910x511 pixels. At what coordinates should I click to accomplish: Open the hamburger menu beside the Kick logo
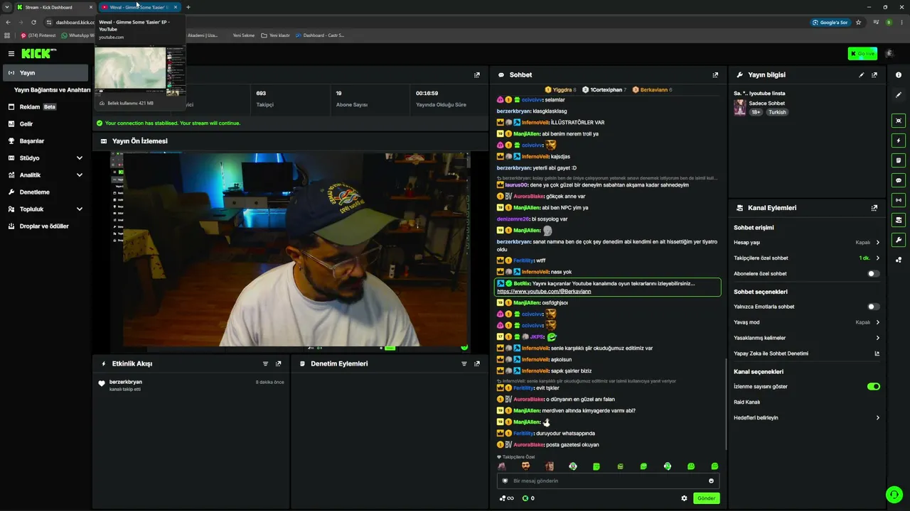(x=11, y=54)
